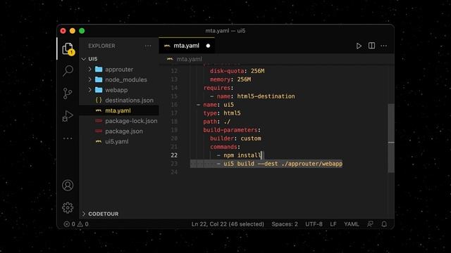Viewport: 451px width, 253px height.
Task: Click 'disk-quota: 256M' line
Action: 237,71
